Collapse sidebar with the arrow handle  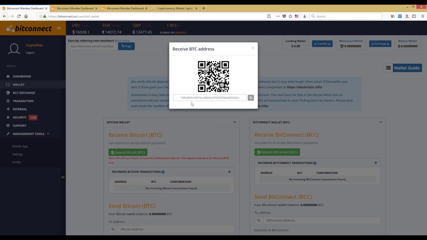click(63, 177)
